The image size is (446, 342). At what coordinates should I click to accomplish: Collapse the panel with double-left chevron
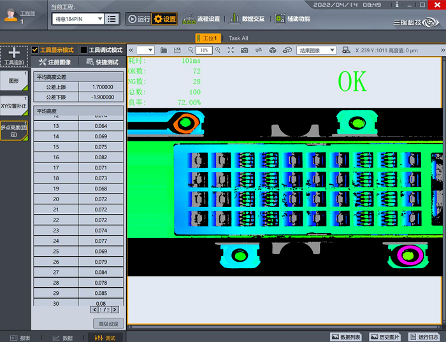[x=131, y=50]
